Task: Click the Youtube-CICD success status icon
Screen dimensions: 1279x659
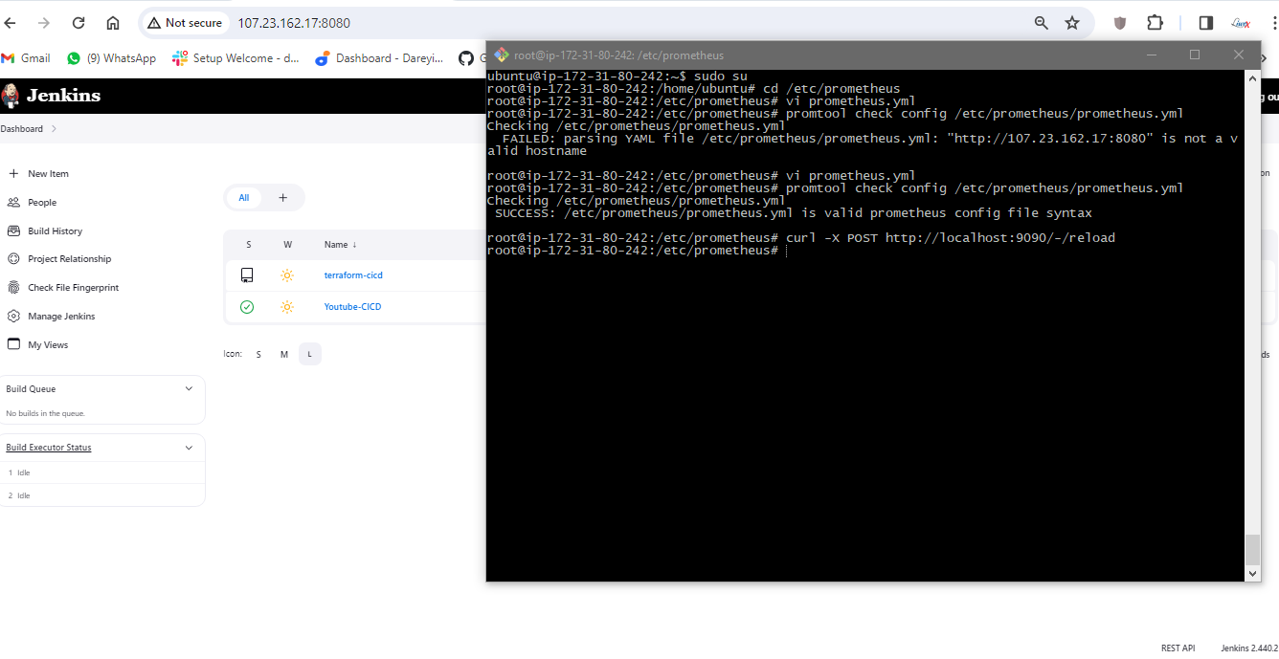Action: tap(247, 307)
